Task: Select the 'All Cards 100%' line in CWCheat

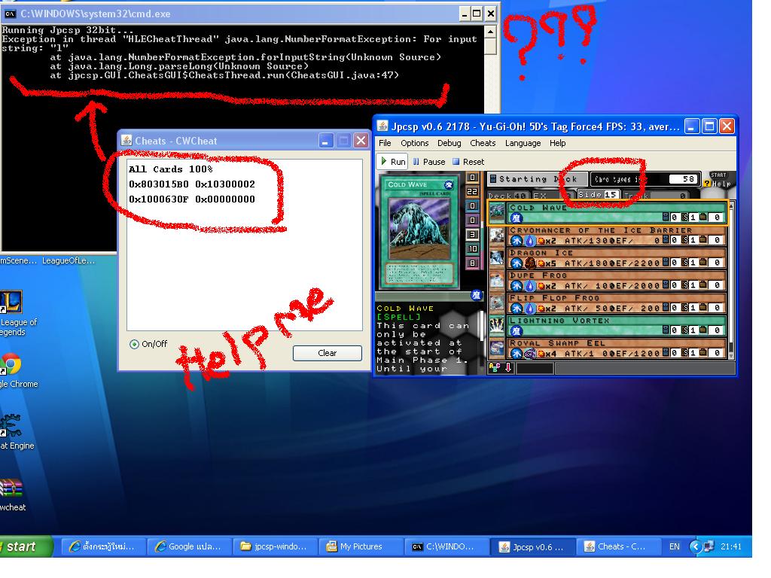Action: [x=170, y=169]
